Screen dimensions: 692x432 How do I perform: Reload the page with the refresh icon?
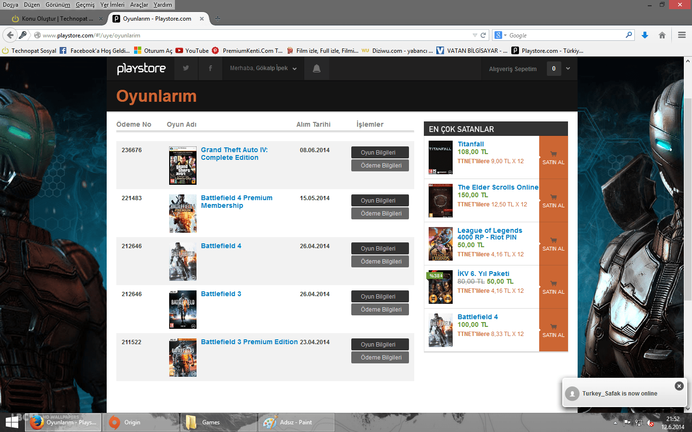(483, 35)
